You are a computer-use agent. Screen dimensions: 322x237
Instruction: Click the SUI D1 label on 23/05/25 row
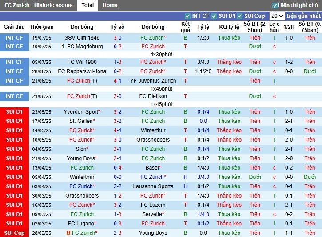click(x=14, y=112)
